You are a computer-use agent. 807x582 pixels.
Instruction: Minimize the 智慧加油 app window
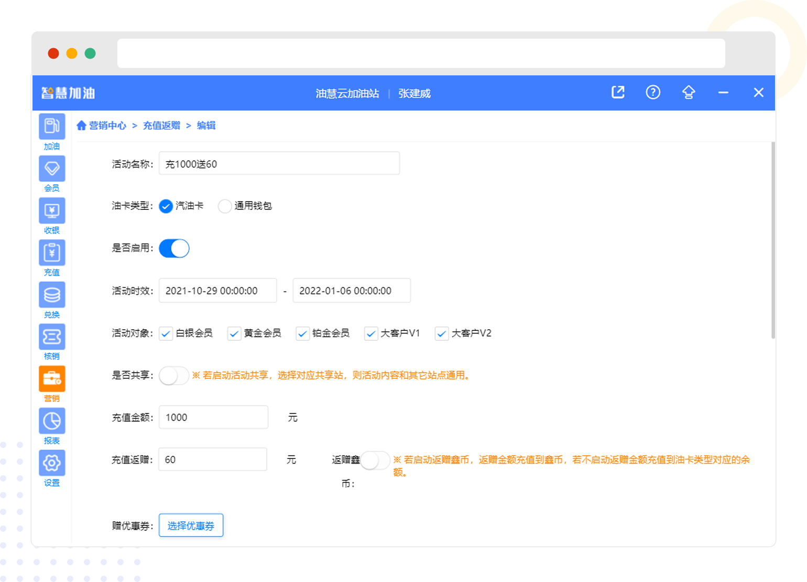click(723, 93)
